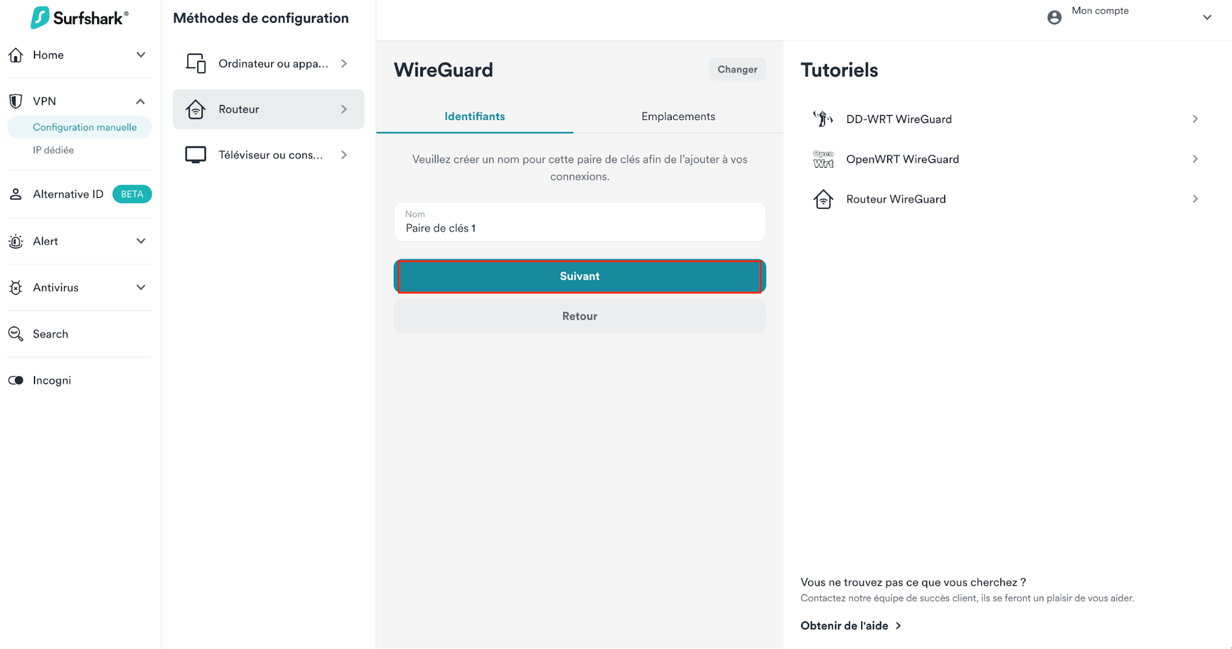Click the Ordinateur ou appareil arrow
1232x649 pixels.
coord(344,63)
